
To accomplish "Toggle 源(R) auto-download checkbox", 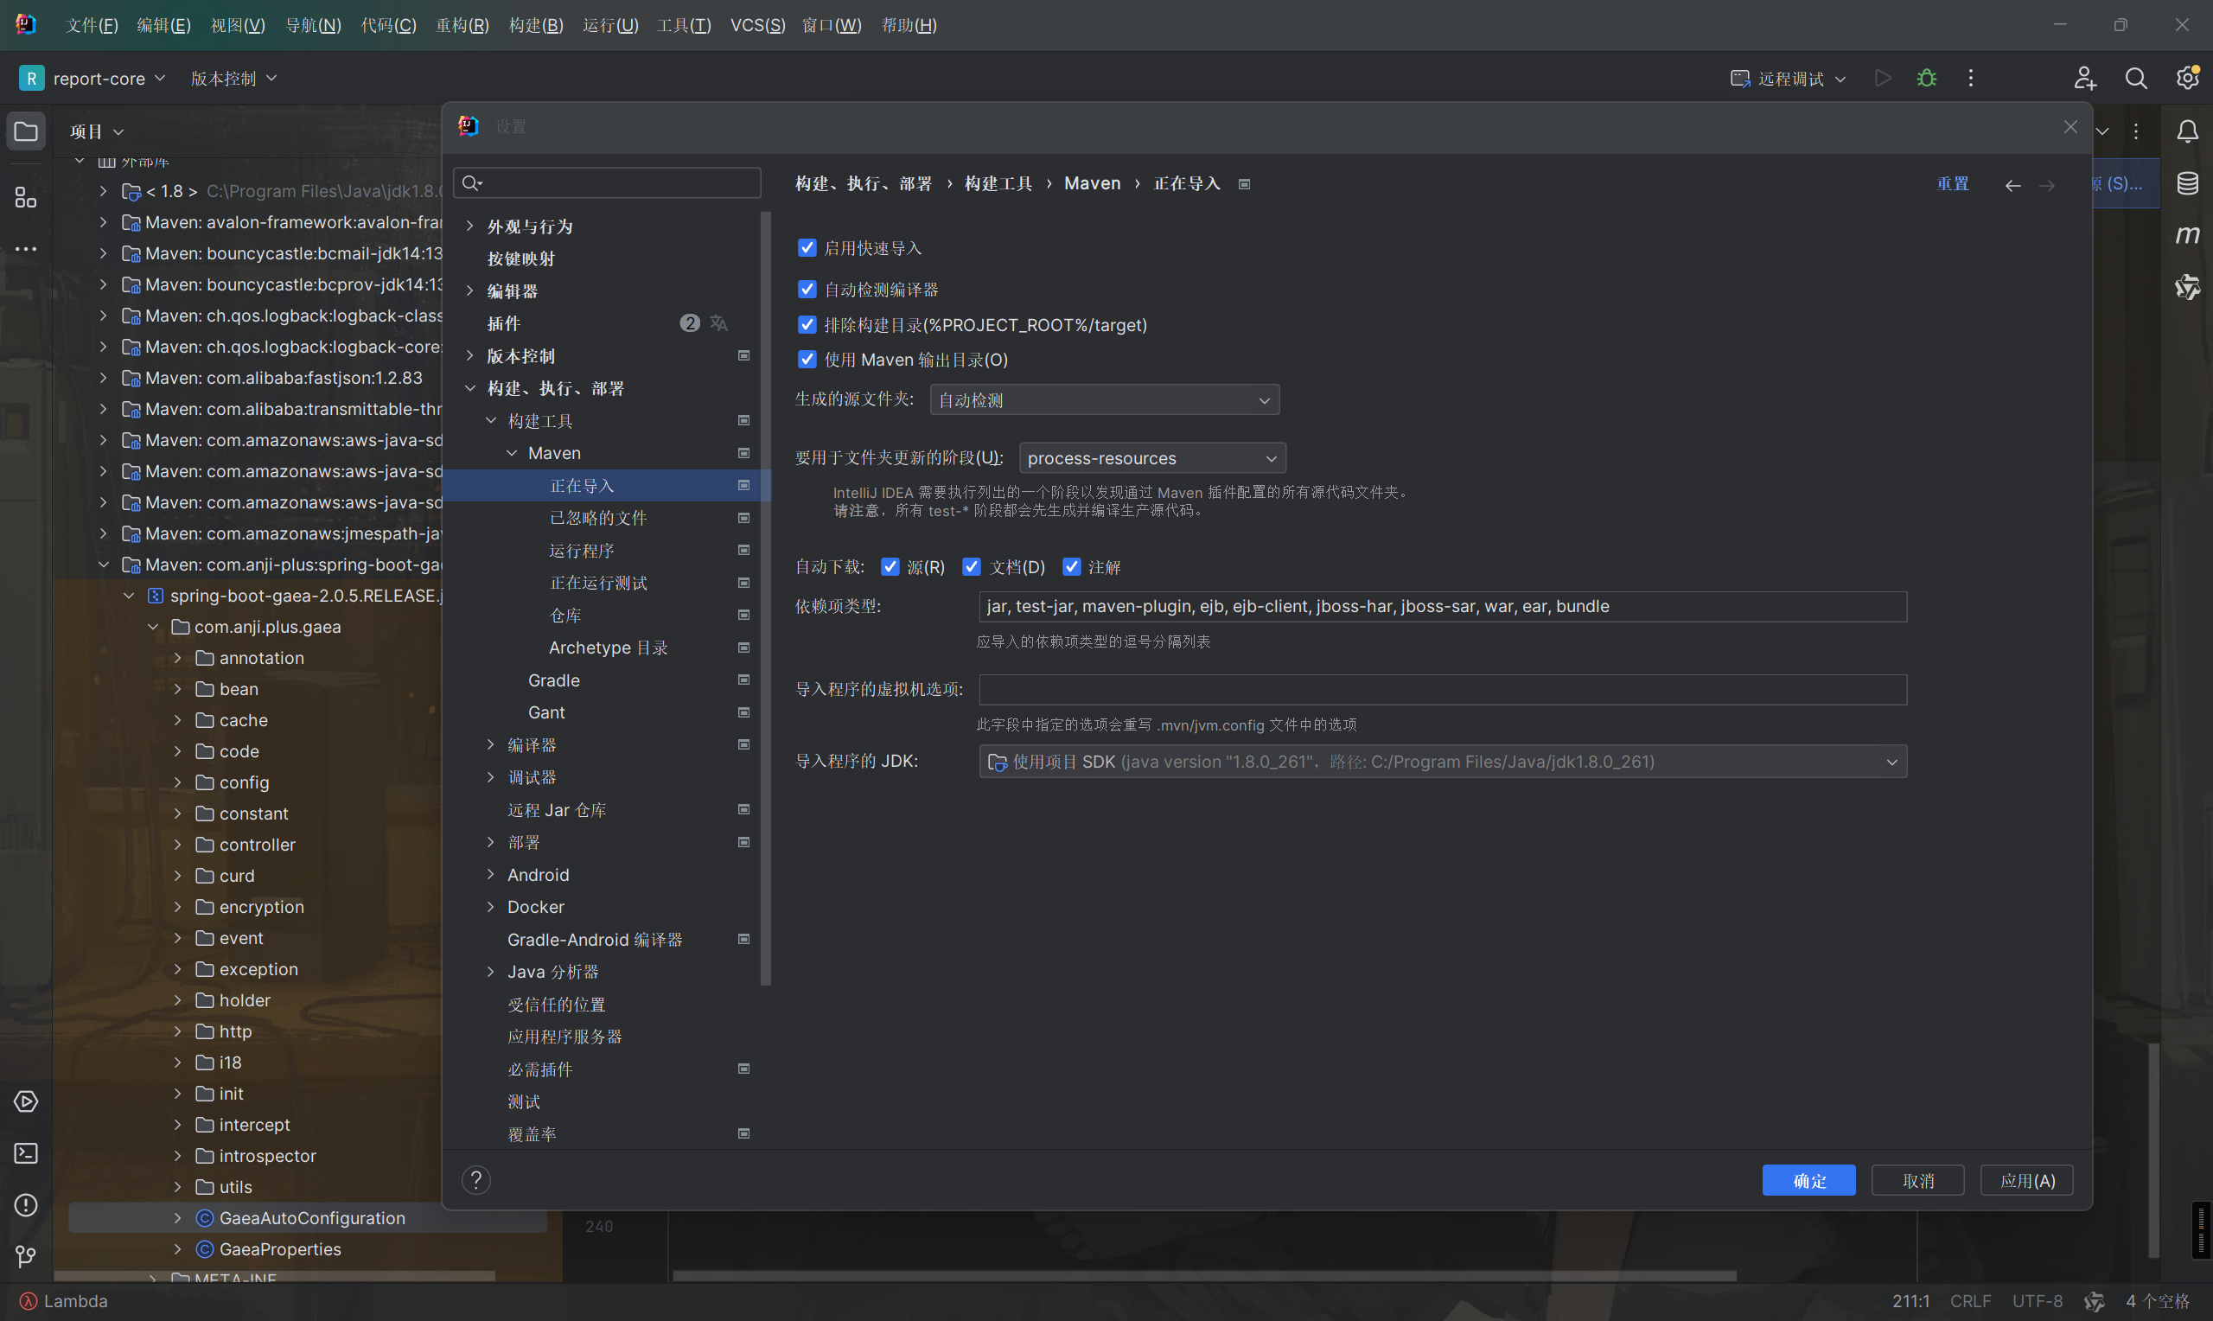I will [890, 567].
